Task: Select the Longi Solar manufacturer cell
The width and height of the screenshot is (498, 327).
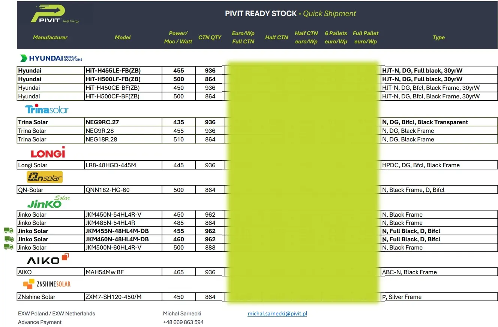Action: pyautogui.click(x=51, y=165)
